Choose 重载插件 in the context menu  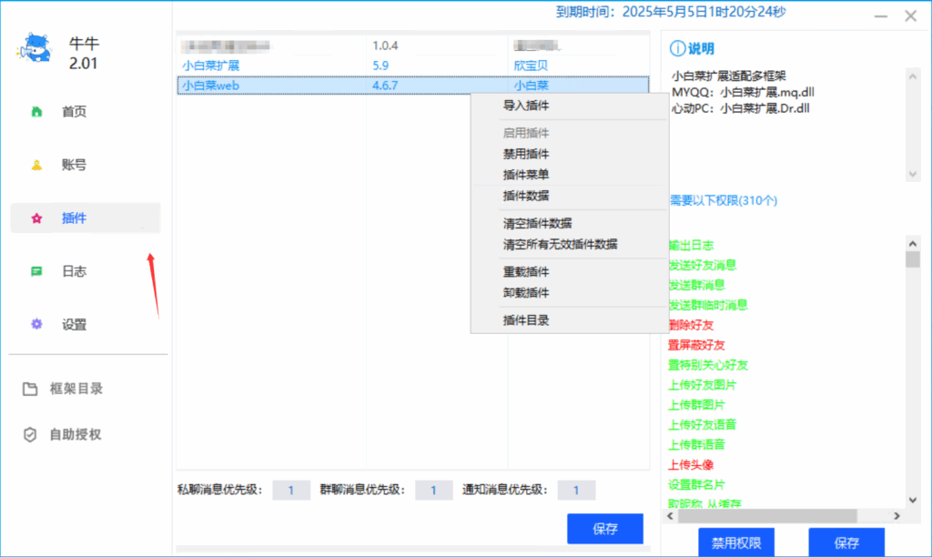(526, 271)
